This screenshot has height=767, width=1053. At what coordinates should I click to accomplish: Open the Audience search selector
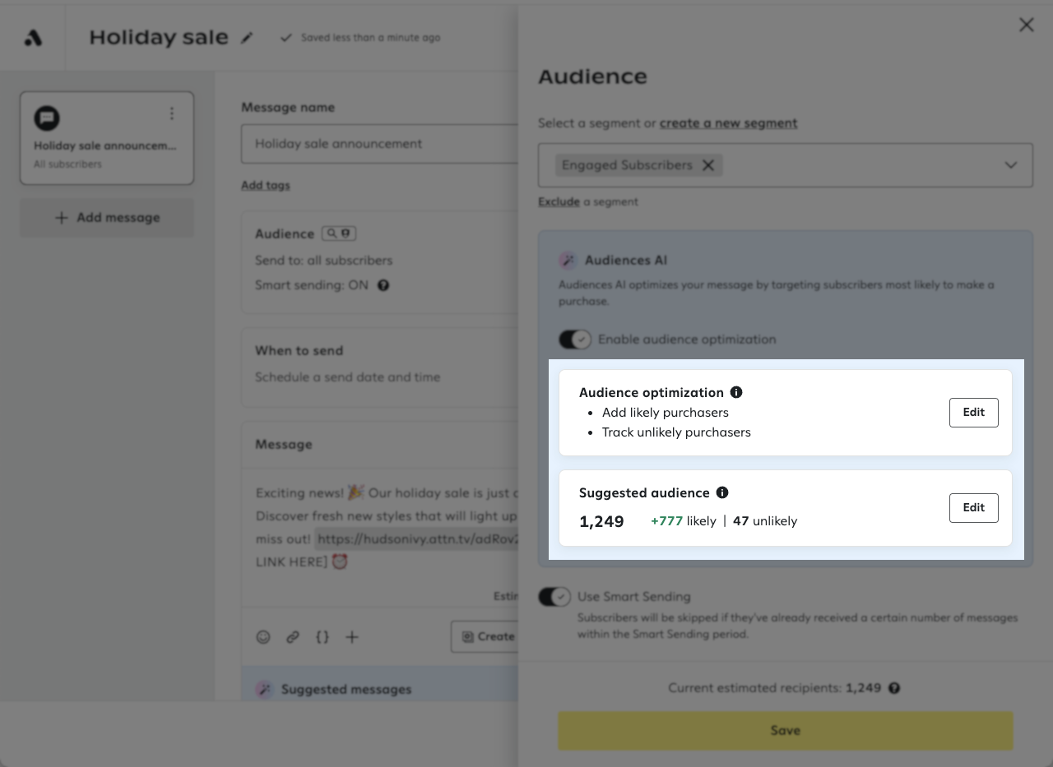[338, 233]
